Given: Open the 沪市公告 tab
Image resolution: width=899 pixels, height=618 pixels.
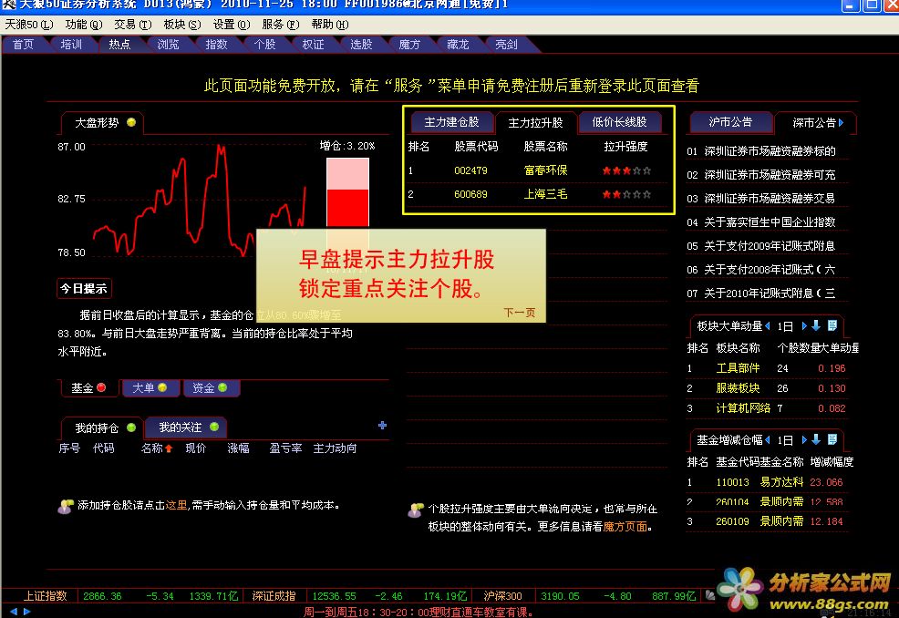Looking at the screenshot, I should 730,122.
